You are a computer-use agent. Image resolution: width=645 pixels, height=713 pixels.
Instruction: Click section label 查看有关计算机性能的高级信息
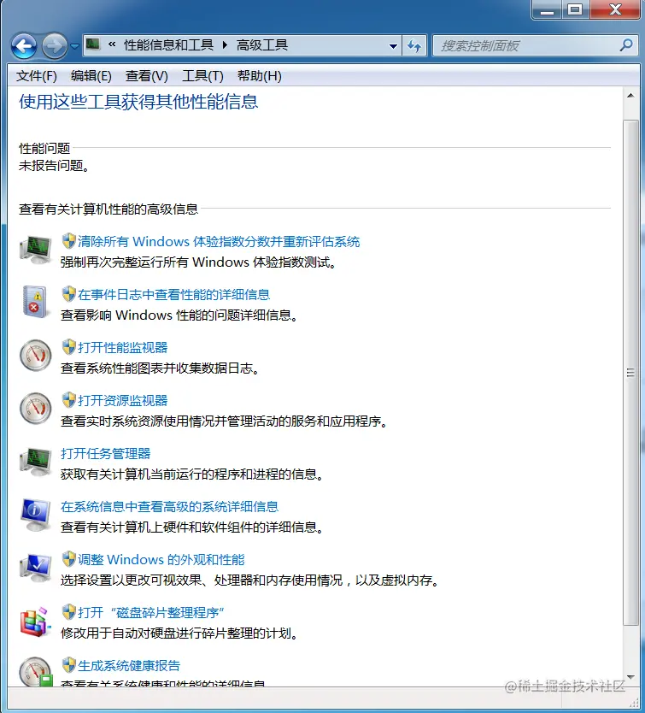108,209
